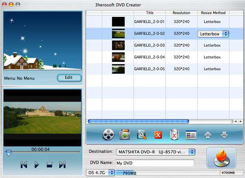
Task: Select title text GARFIELD_2-0-02
Action: 149,34
